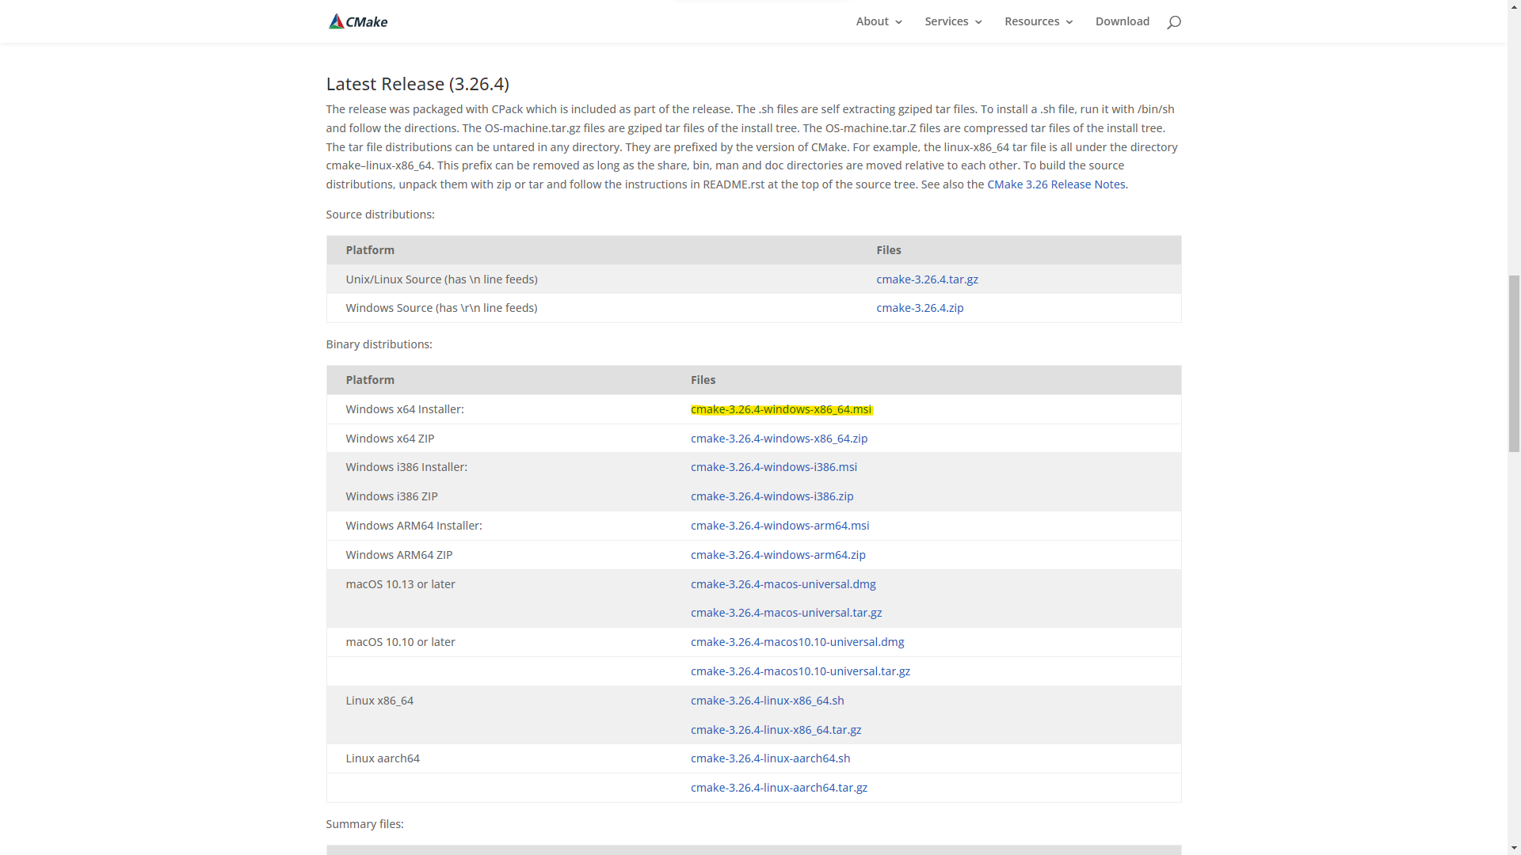This screenshot has width=1521, height=855.
Task: Expand the Services dropdown menu
Action: (953, 21)
